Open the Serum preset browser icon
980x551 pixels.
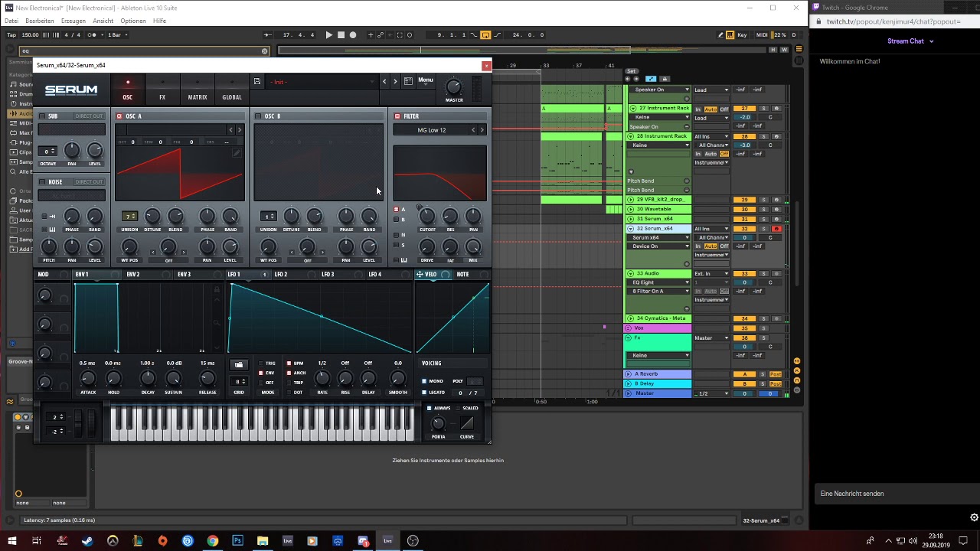tap(408, 80)
